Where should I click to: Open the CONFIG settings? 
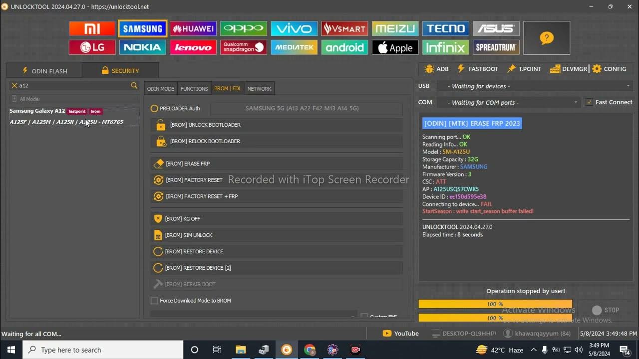[x=609, y=69]
